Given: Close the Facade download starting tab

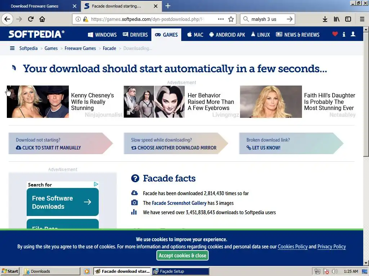Looking at the screenshot, I should 156,6.
